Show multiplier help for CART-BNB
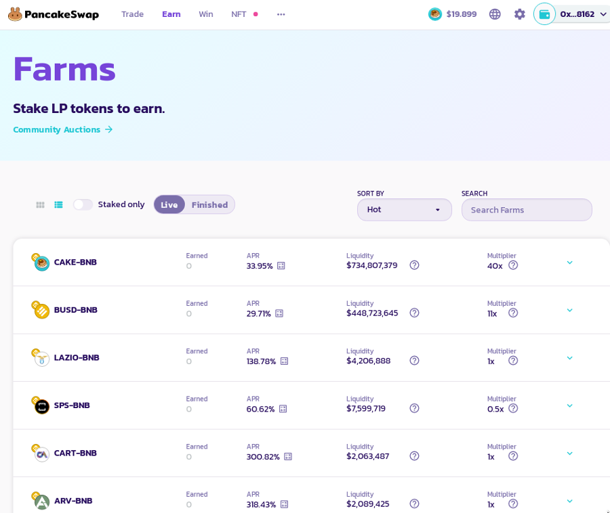Screen dimensions: 610x513 point(513,456)
